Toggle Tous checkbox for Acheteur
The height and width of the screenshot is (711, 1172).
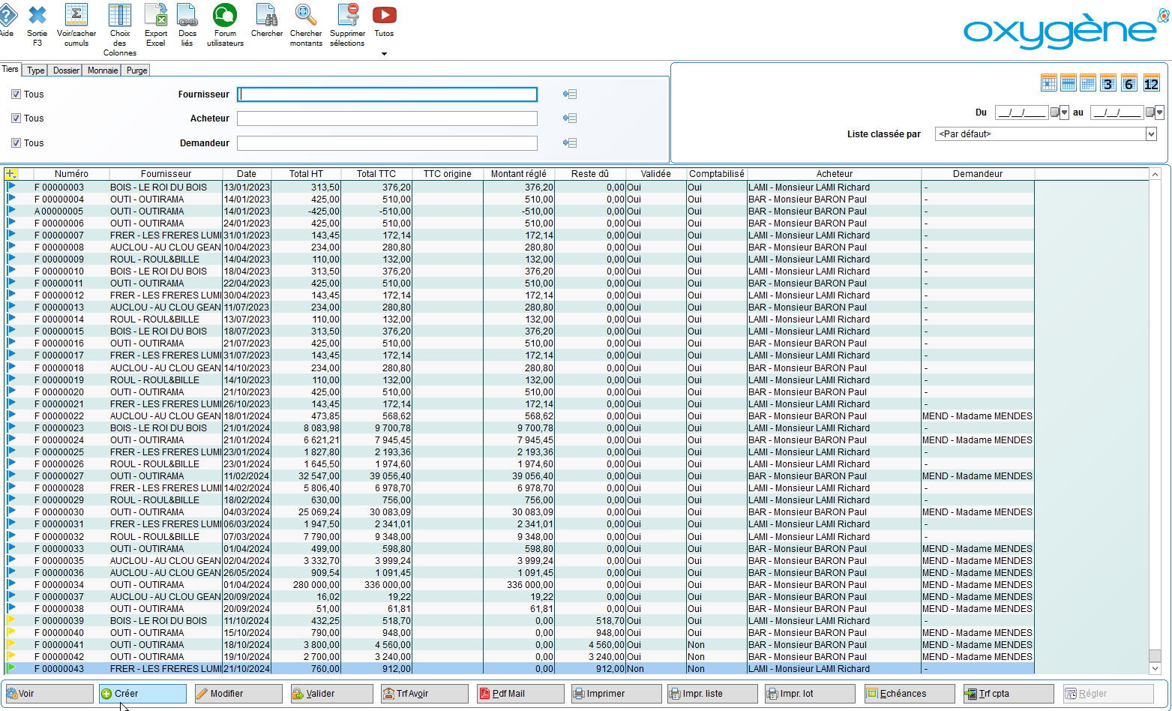(x=16, y=118)
